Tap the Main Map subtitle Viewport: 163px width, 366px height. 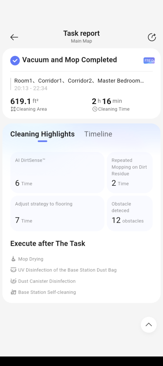(81, 41)
